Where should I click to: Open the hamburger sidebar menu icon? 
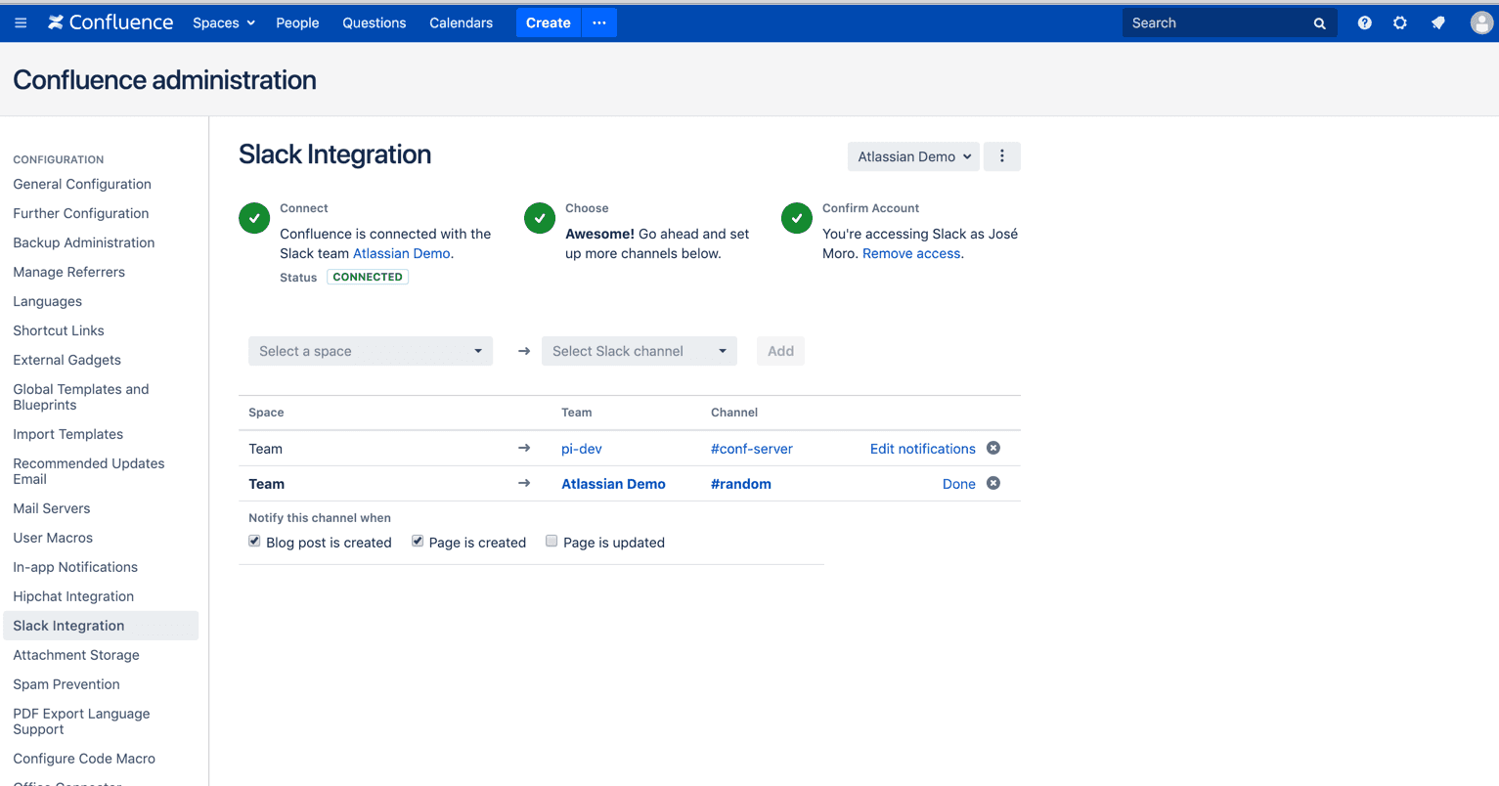coord(21,22)
